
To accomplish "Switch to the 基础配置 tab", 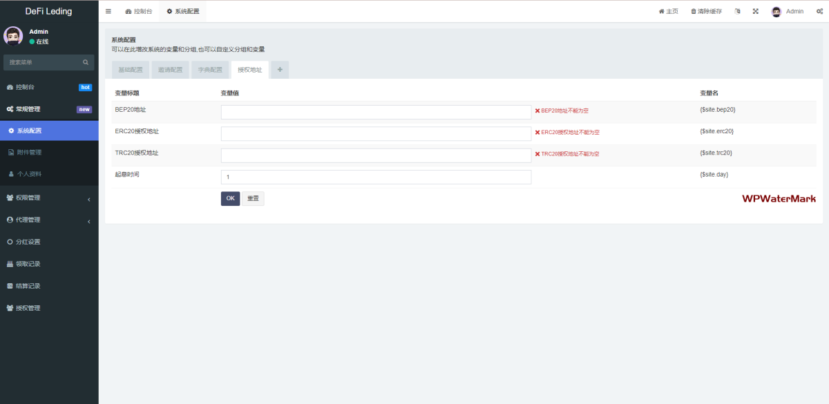I will click(131, 70).
